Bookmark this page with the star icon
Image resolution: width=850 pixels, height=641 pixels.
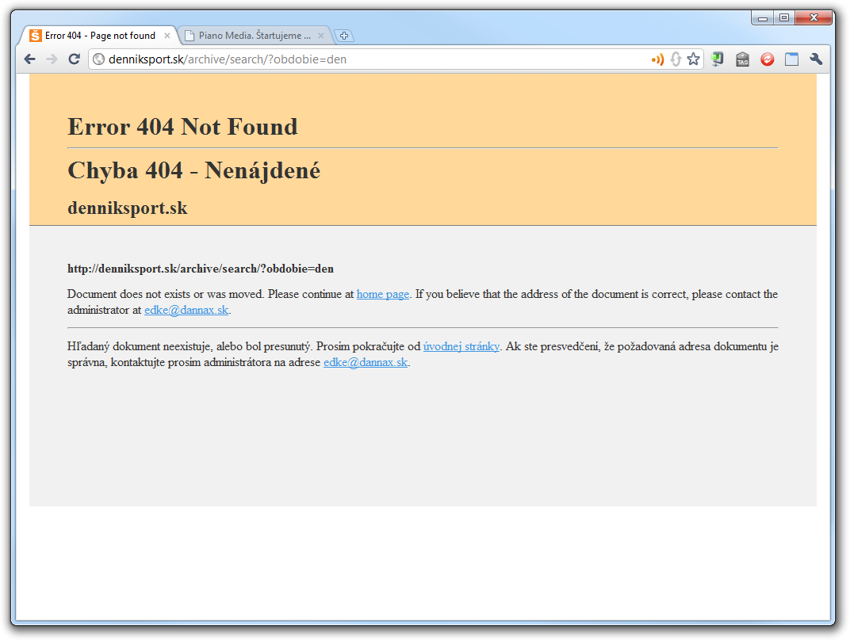coord(693,59)
